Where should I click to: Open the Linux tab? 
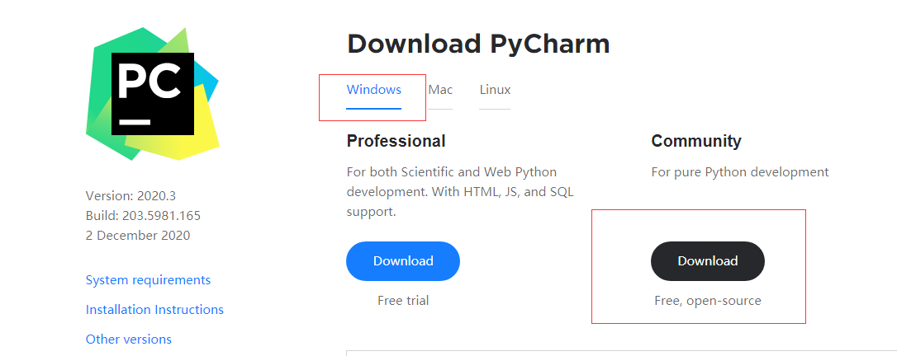tap(495, 90)
